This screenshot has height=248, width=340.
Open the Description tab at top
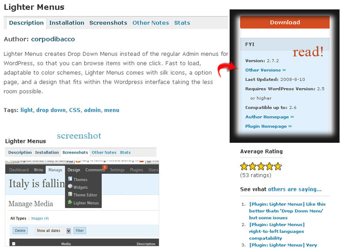[26, 23]
